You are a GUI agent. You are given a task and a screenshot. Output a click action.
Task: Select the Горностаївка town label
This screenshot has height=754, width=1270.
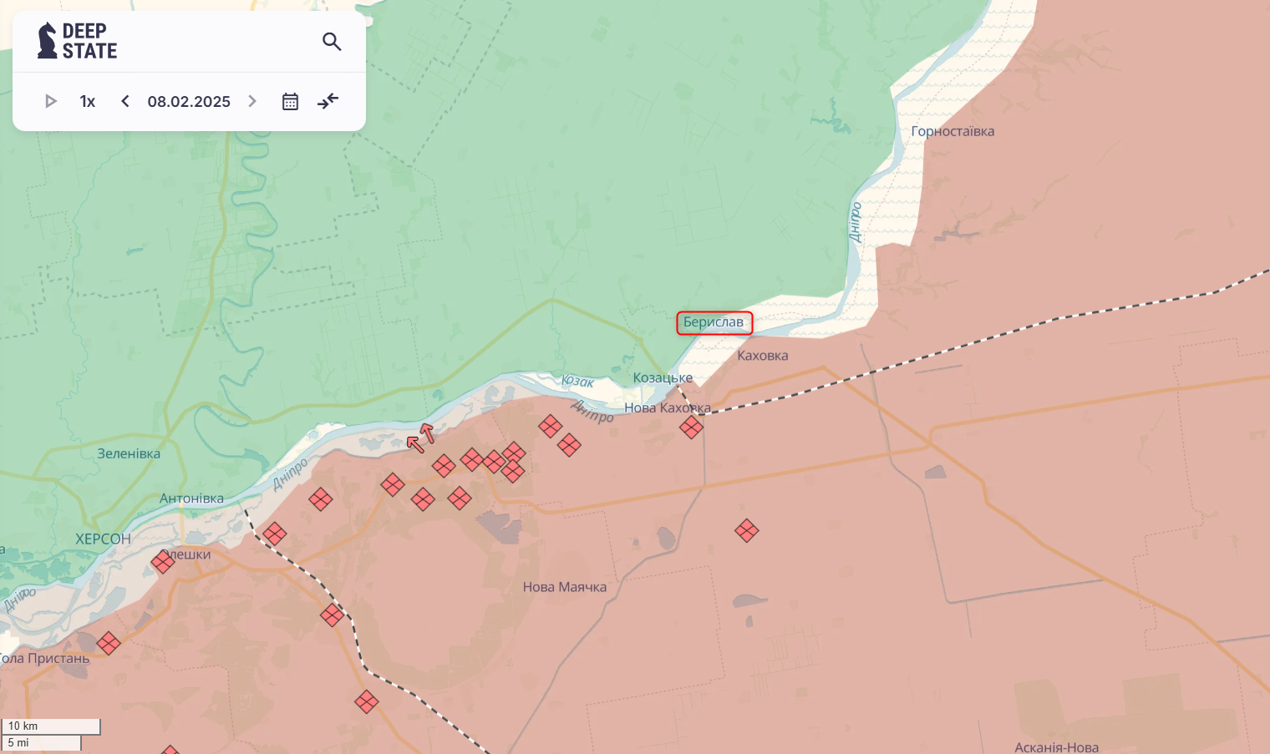[952, 131]
